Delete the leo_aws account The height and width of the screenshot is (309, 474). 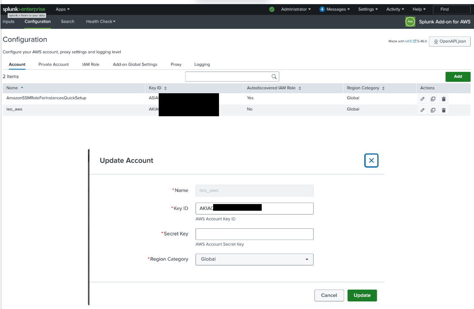click(443, 110)
